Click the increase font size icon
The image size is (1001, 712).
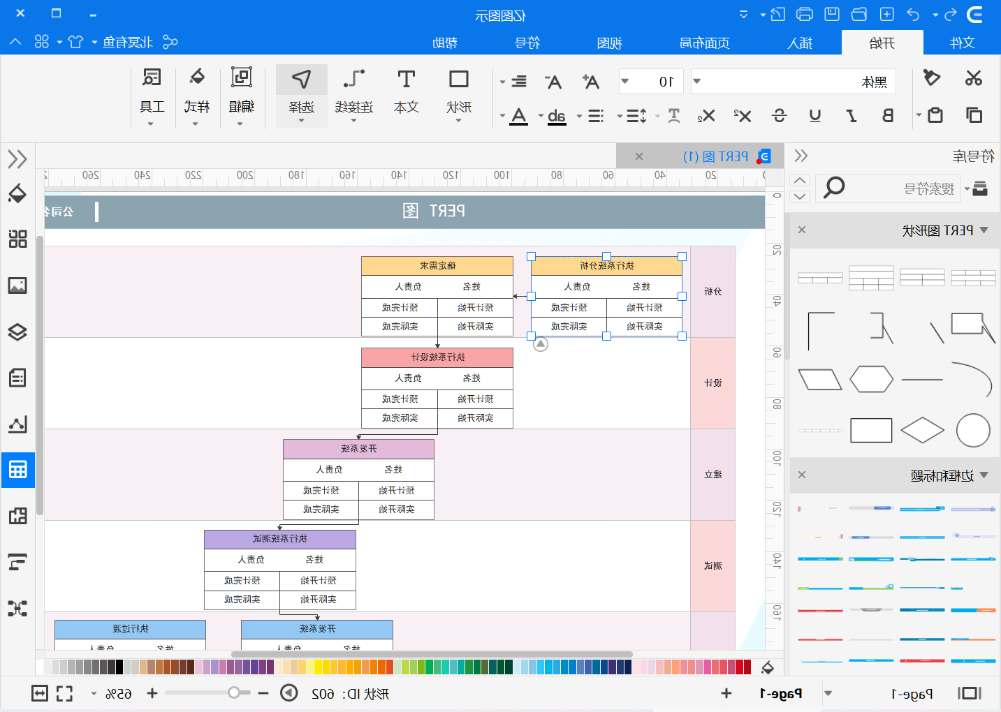(x=591, y=82)
